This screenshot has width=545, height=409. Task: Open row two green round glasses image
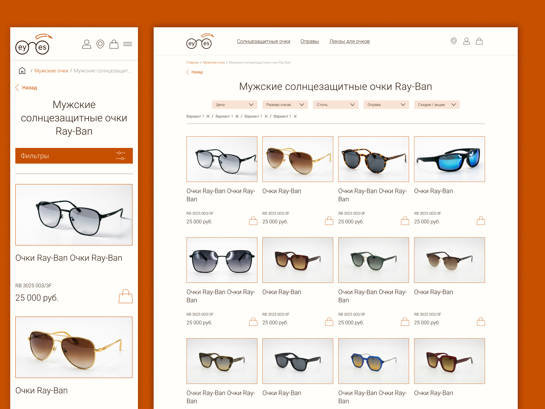[374, 260]
